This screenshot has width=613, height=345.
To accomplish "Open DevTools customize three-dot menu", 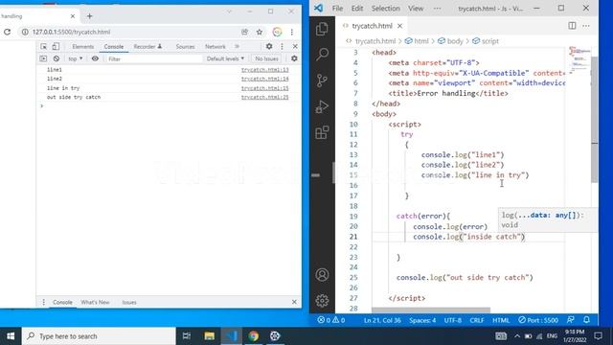I will pyautogui.click(x=282, y=46).
